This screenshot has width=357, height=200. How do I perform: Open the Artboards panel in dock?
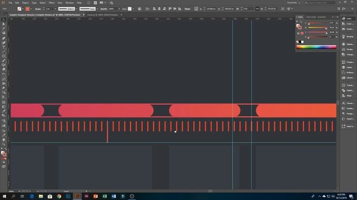pyautogui.click(x=348, y=73)
